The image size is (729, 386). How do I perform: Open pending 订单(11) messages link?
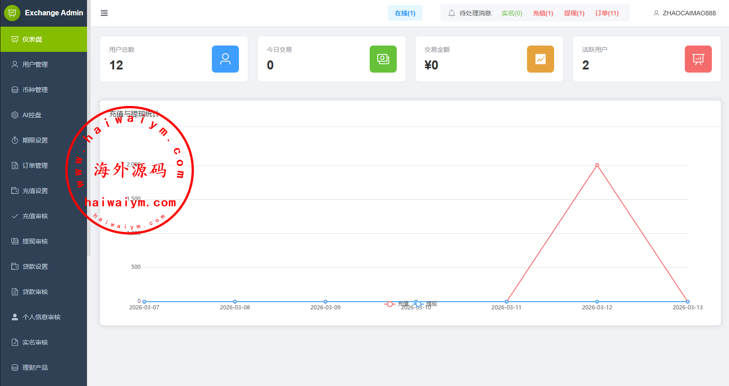(x=607, y=13)
